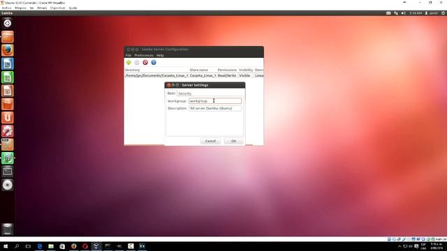Viewport: 447px width, 251px height.
Task: Click Cancel in Server Settings
Action: pos(210,141)
